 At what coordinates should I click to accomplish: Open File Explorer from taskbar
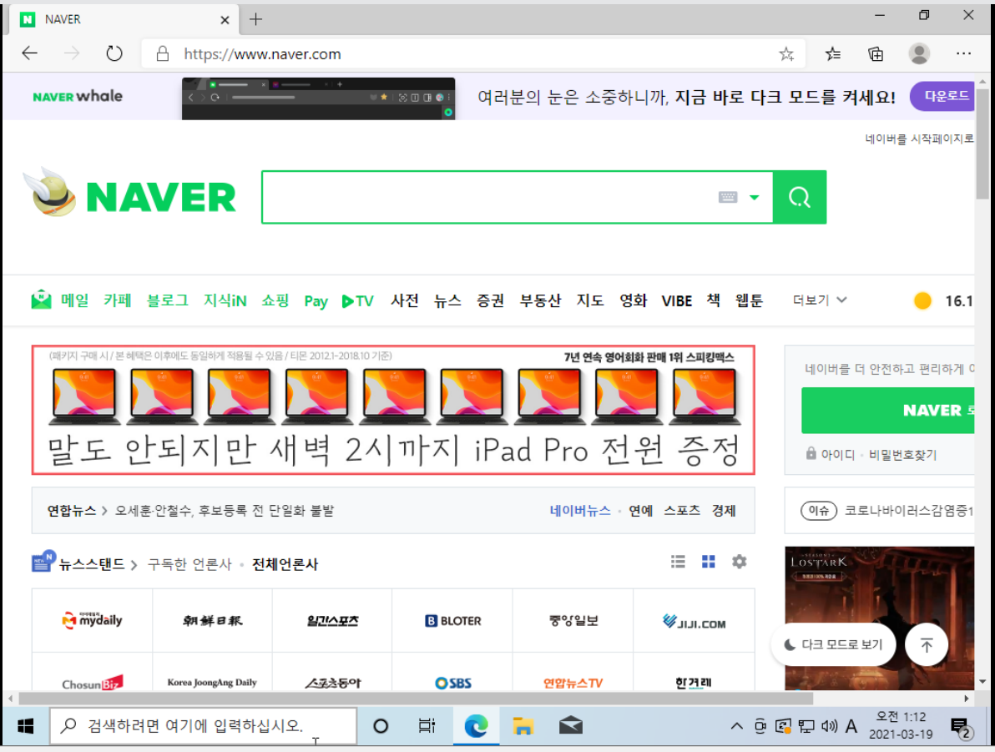pyautogui.click(x=523, y=726)
